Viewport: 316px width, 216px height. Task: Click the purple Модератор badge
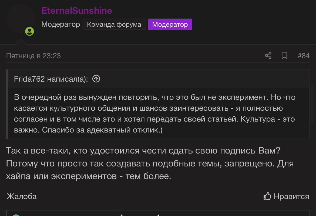170,25
